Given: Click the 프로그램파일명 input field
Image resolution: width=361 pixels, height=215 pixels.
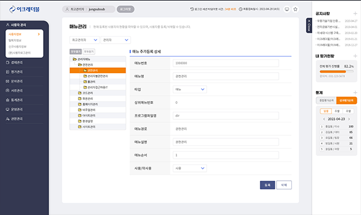Looking at the screenshot, I should [226, 116].
